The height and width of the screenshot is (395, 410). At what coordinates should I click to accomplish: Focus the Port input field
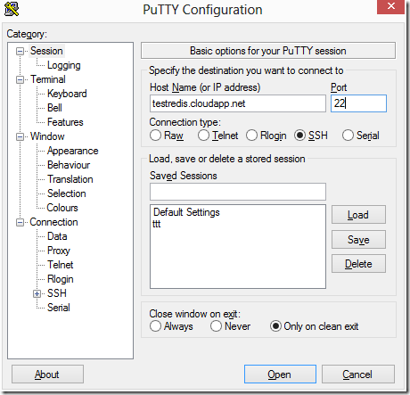tap(358, 103)
